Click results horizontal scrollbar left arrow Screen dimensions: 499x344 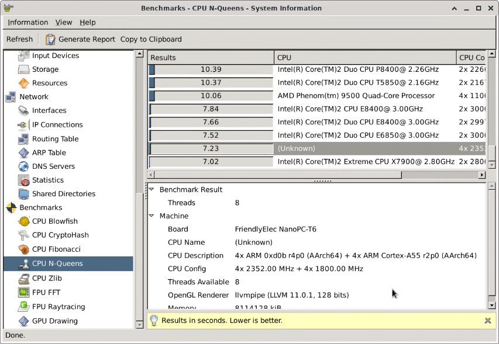(151, 175)
